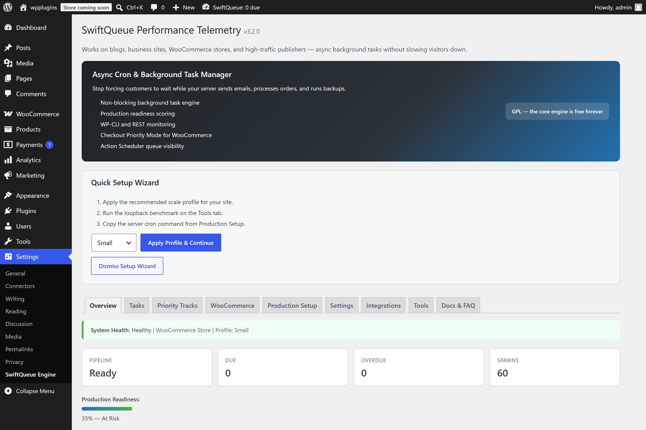Click the admin avatar thumbnail
646x430 pixels.
[x=638, y=7]
